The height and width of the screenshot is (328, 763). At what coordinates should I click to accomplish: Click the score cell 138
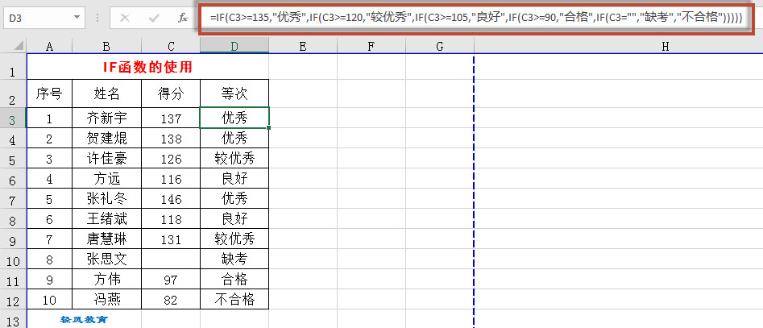pyautogui.click(x=171, y=138)
